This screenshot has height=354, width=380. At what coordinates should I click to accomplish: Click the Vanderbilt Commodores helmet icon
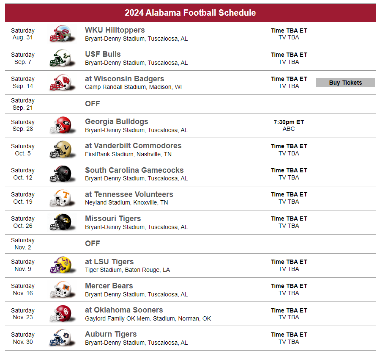point(61,149)
